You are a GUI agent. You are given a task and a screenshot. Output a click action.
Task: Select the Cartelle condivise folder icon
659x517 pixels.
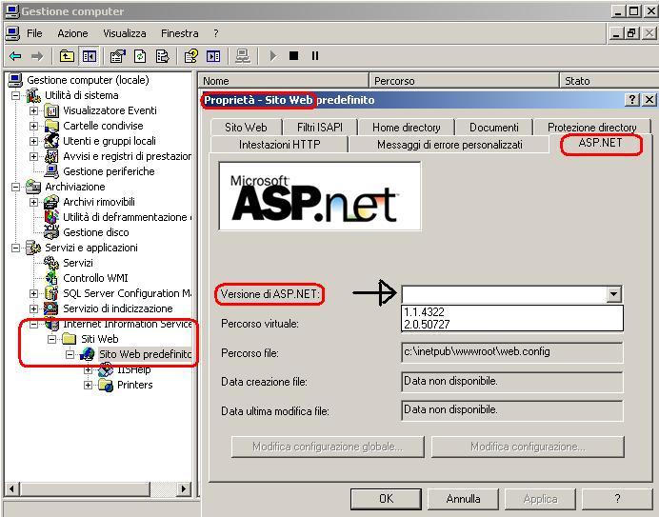click(x=51, y=126)
